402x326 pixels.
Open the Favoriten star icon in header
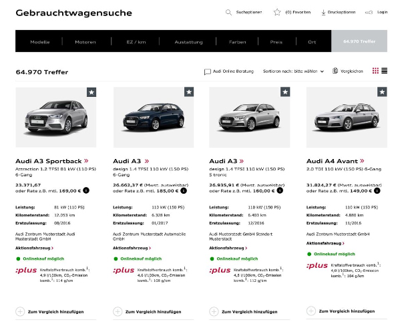[277, 12]
